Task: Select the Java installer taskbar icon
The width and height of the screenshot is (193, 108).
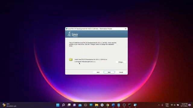Action: [135, 105]
